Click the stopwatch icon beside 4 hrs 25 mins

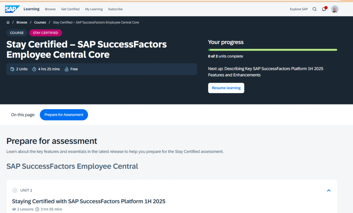click(34, 69)
